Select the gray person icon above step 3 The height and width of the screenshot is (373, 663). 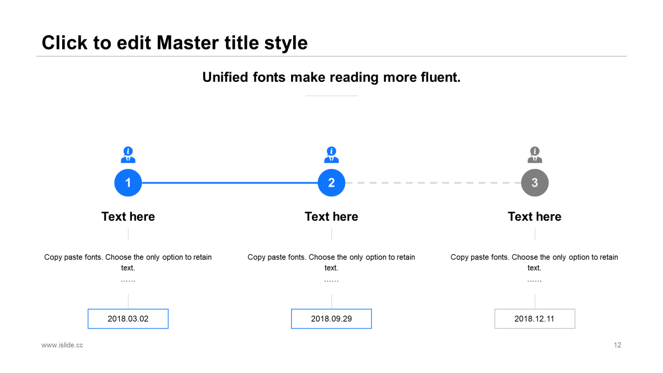(x=535, y=155)
